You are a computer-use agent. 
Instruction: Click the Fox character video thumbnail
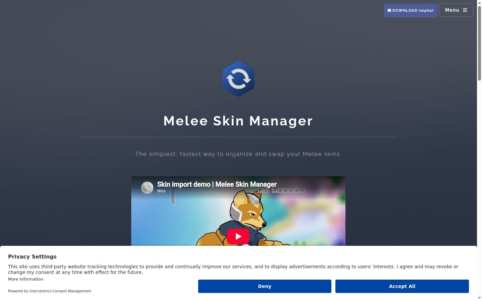click(238, 211)
